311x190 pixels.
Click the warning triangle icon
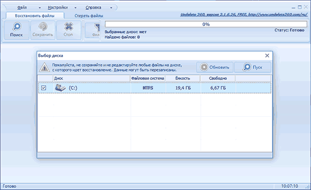pos(44,67)
